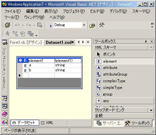Click the new row arrow marker
This screenshot has height=135, width=156.
(20, 75)
